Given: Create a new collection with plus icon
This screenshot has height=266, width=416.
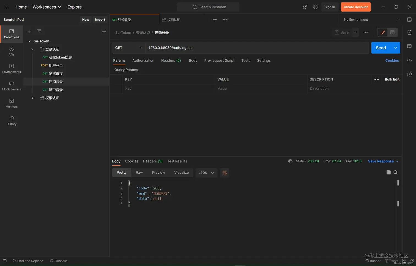Looking at the screenshot, I should tap(29, 31).
